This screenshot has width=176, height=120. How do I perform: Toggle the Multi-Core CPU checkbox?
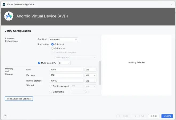39,63
